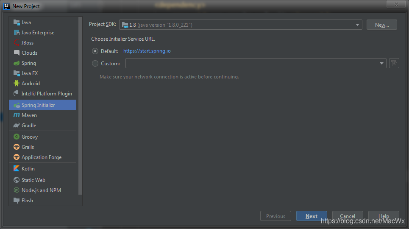409x229 pixels.
Task: Select the 'Kotlin' list label
Action: coord(28,169)
